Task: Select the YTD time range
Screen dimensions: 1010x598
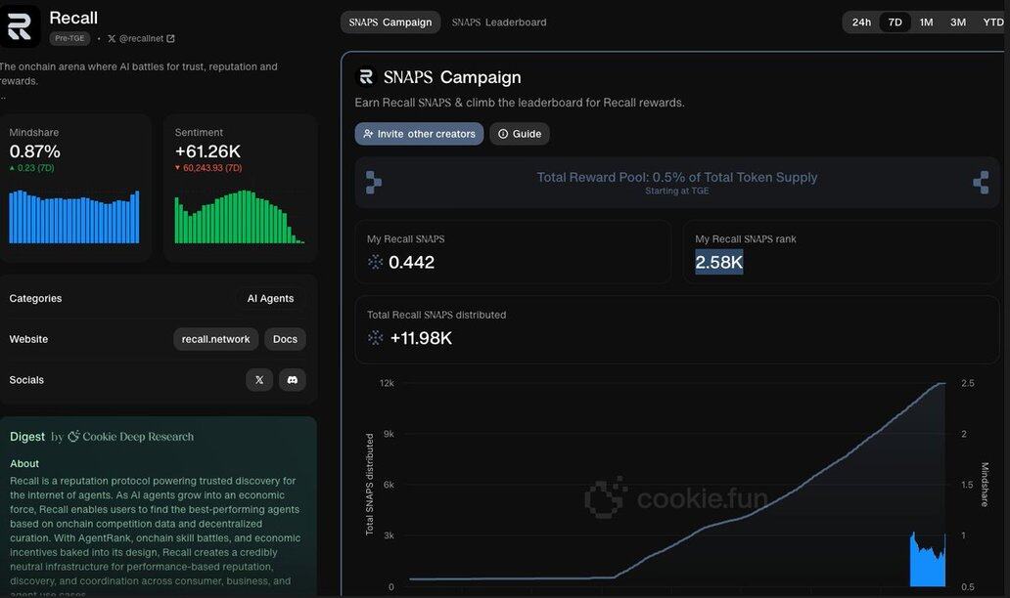Action: tap(992, 22)
